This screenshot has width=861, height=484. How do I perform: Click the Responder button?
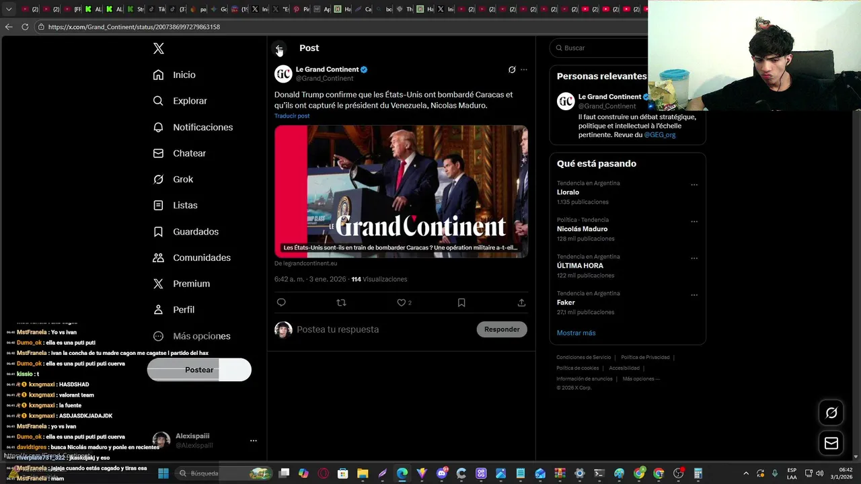click(x=502, y=329)
